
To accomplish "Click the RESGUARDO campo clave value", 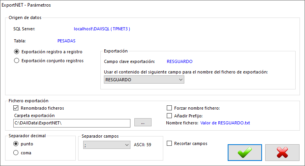I will (x=180, y=61).
